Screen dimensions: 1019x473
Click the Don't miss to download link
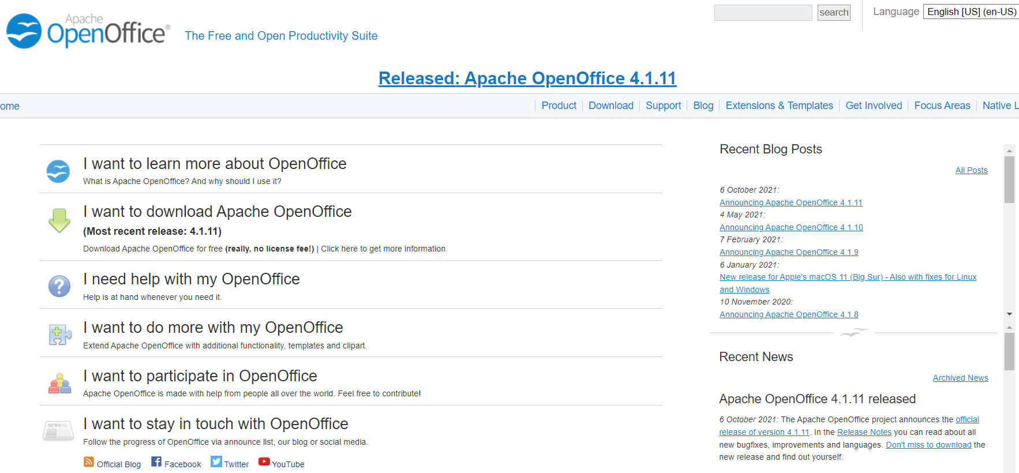(x=928, y=445)
